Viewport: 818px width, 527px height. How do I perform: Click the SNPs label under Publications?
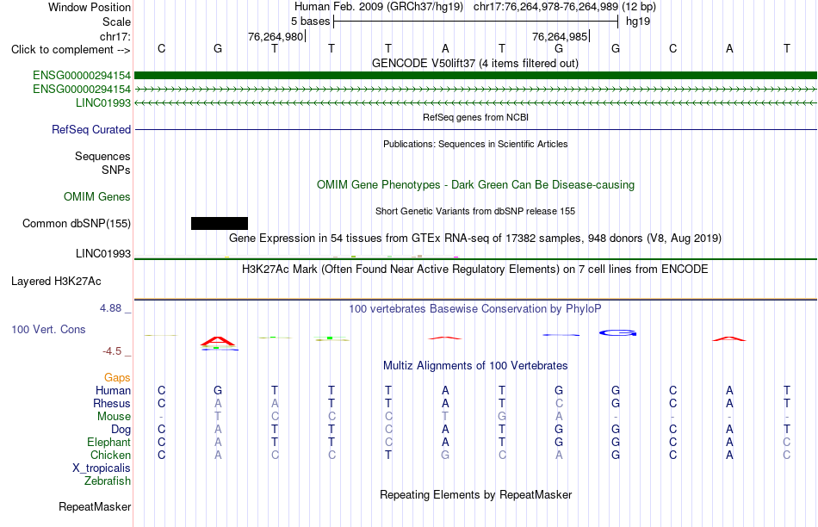tap(116, 170)
